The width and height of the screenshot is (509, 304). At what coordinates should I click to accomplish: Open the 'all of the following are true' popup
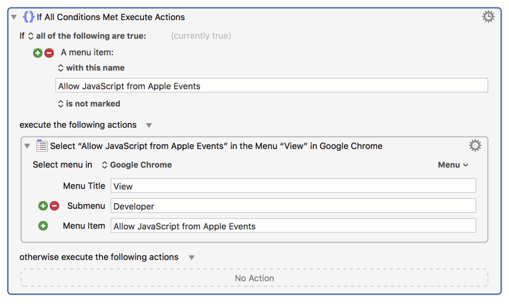(x=87, y=36)
